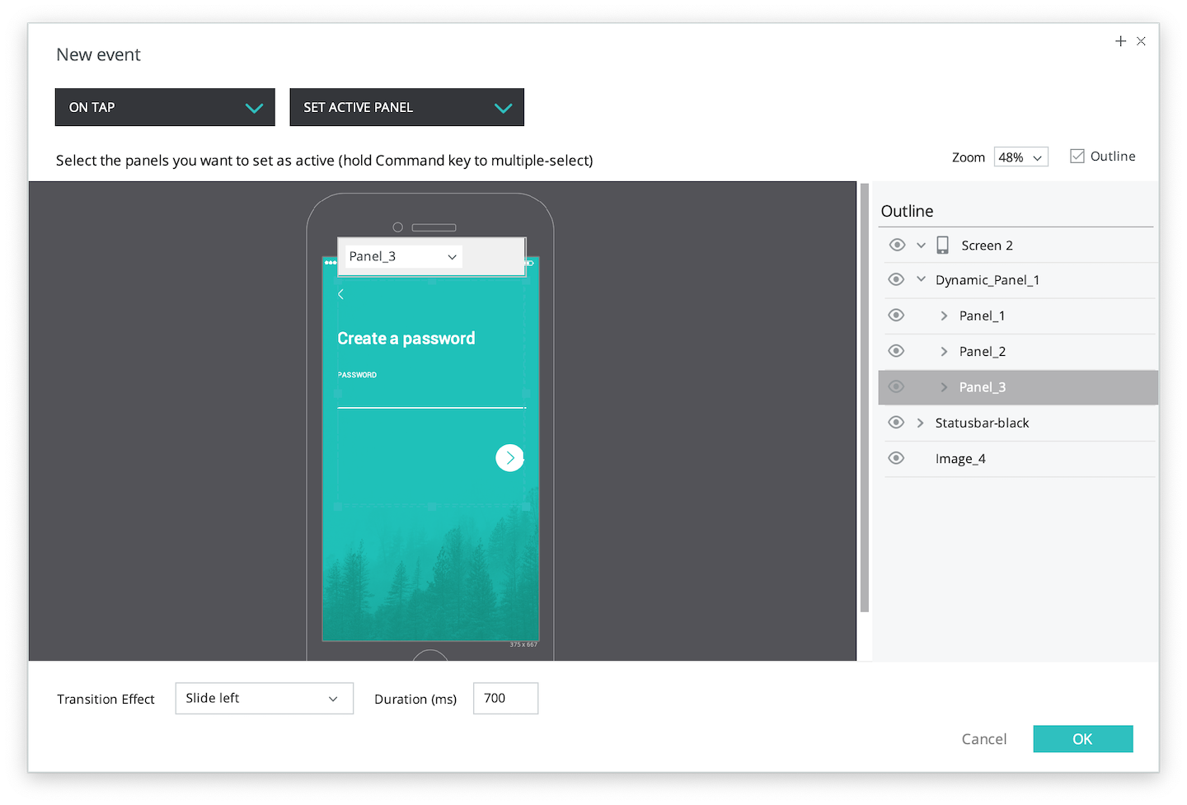Open the SET ACTIVE PANEL action dropdown

[x=406, y=107]
